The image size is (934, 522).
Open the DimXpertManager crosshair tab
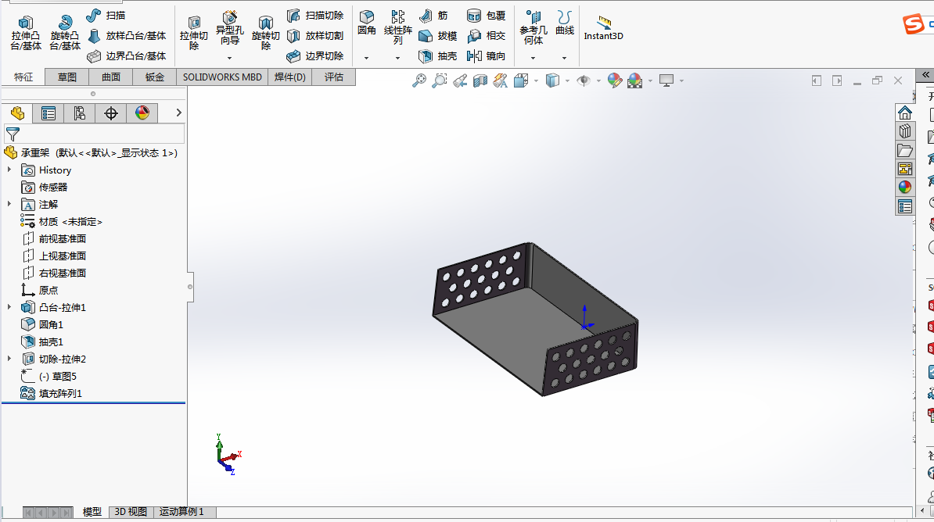111,113
